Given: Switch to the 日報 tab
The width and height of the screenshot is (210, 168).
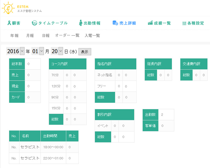Looking at the screenshot, I should coord(46,35).
